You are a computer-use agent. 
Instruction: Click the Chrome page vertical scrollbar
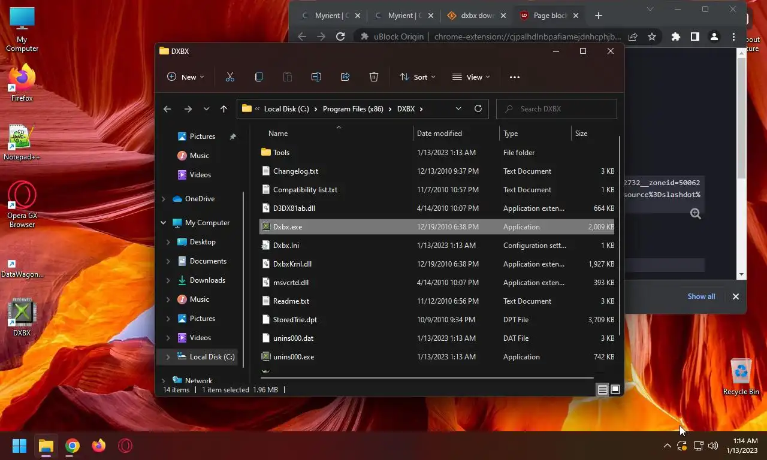pos(742,117)
